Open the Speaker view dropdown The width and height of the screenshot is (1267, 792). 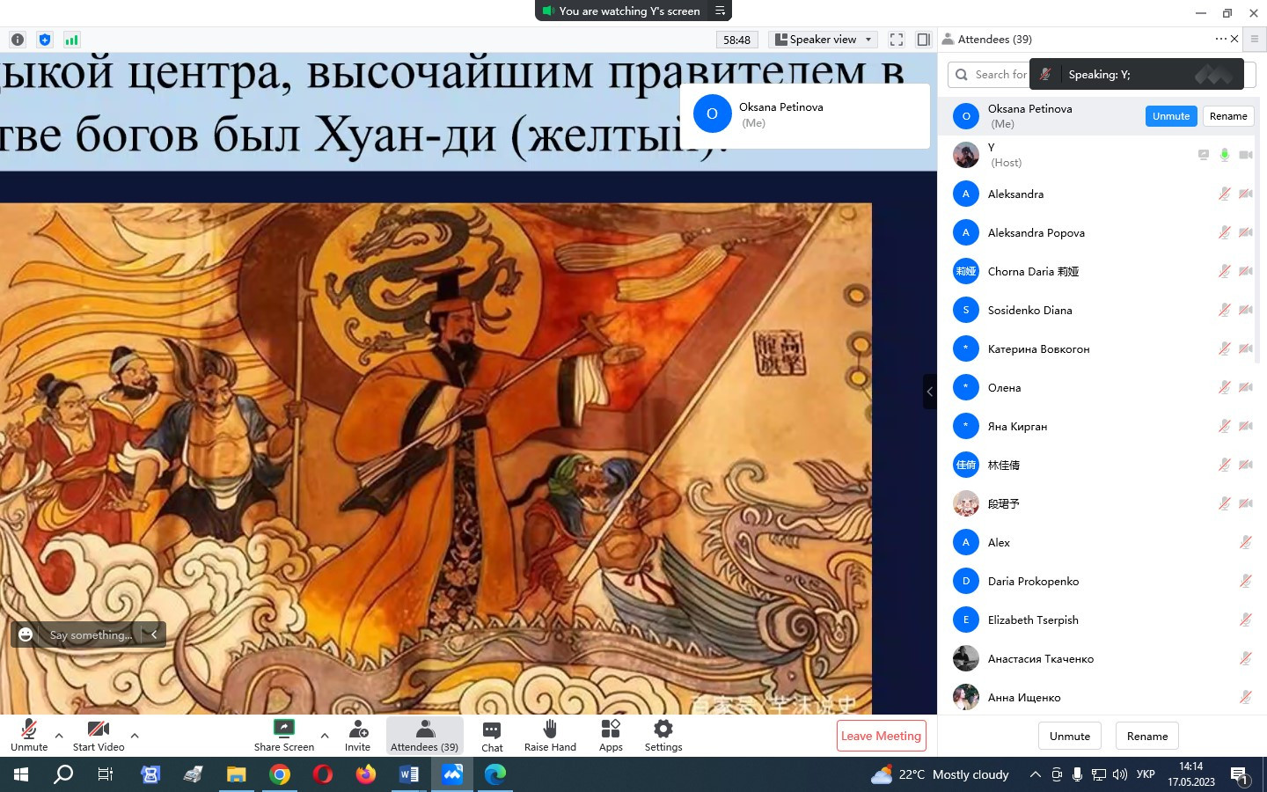point(823,40)
